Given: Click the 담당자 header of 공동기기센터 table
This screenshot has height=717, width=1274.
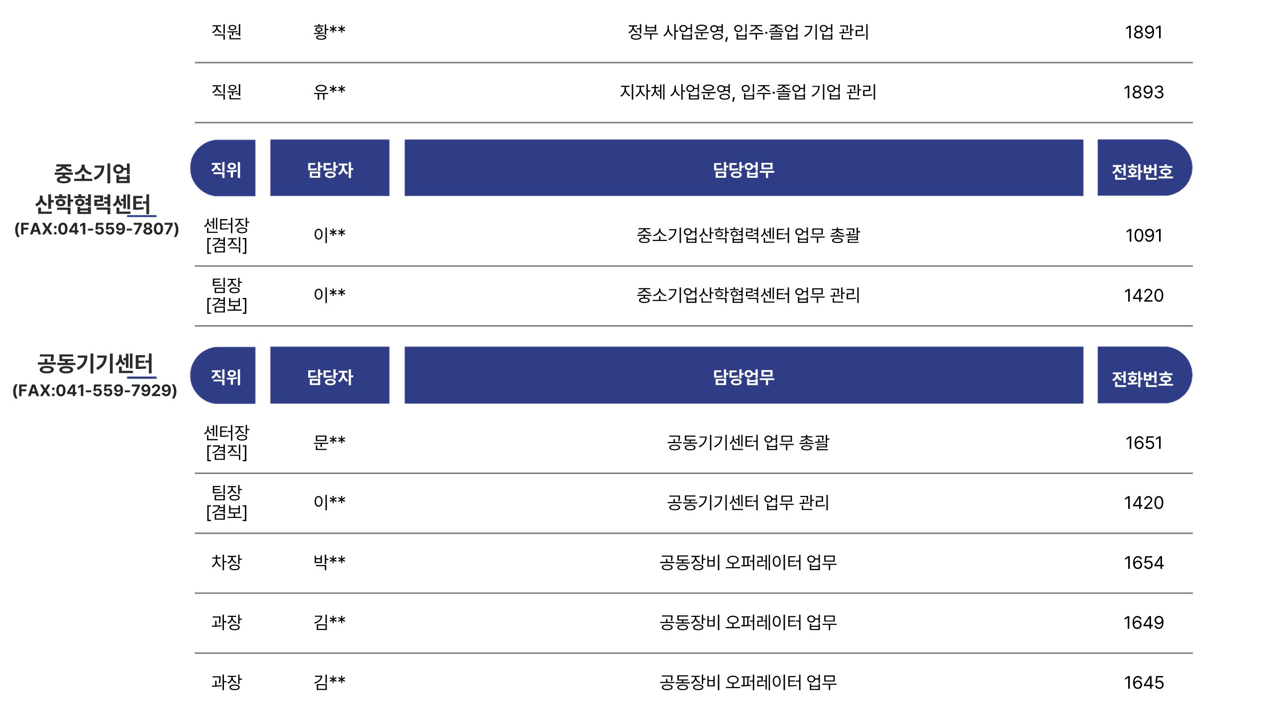Looking at the screenshot, I should (329, 375).
